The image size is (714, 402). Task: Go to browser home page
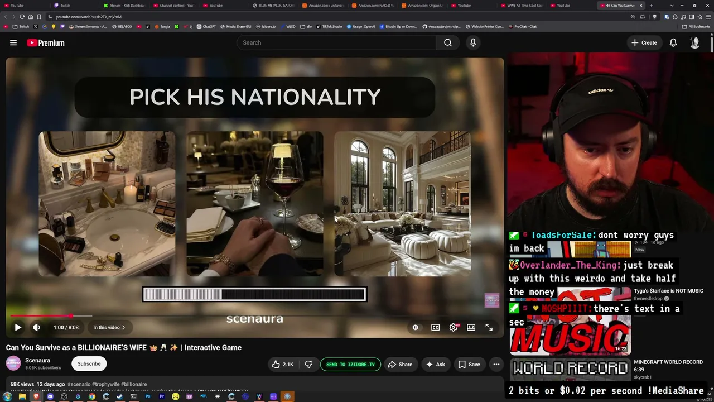click(x=31, y=17)
